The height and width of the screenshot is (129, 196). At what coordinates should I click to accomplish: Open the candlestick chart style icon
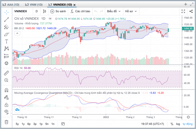point(44,11)
